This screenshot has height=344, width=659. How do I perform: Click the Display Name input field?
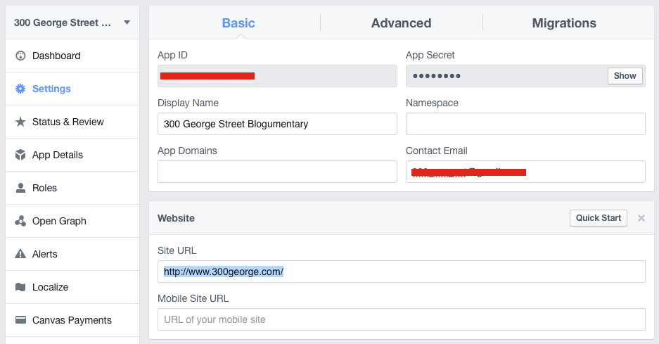click(x=277, y=124)
